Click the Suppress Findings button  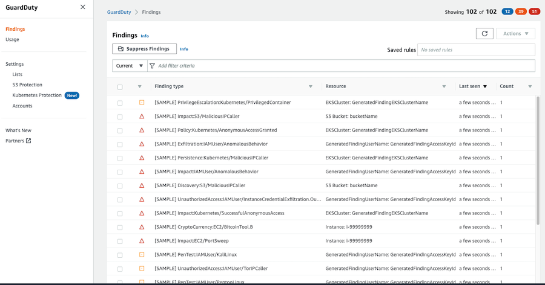click(x=144, y=49)
